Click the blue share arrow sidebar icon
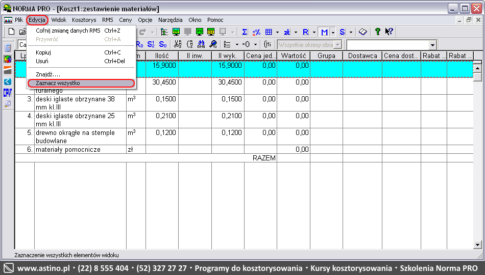Viewport: 485px width, 275px height. 8,81
